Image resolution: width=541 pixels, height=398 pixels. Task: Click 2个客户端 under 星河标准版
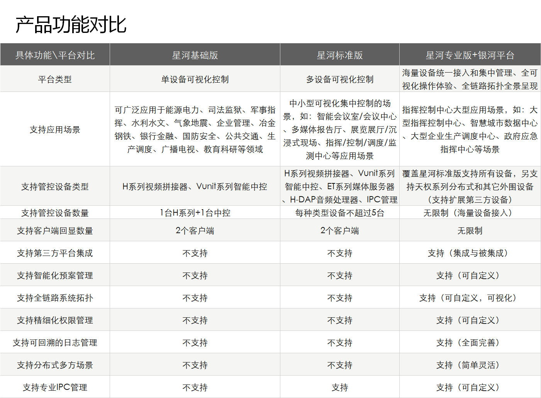[340, 231]
